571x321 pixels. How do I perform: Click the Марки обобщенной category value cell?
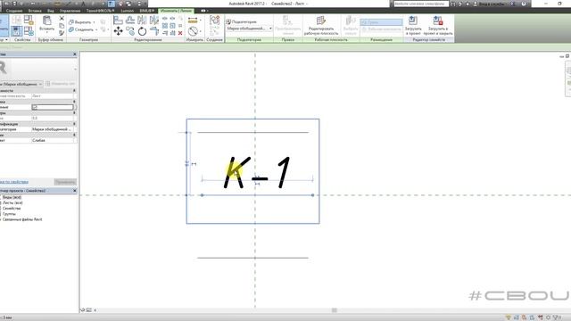tap(54, 129)
